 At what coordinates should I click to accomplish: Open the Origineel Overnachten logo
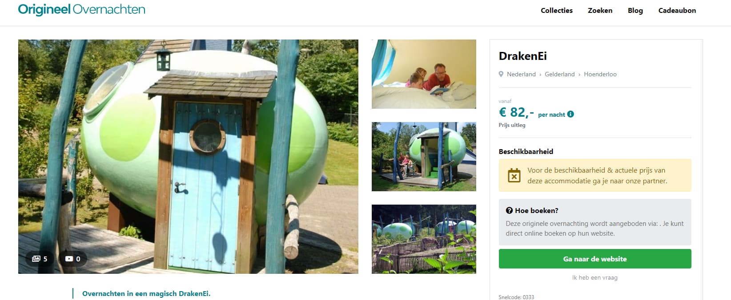(x=82, y=10)
